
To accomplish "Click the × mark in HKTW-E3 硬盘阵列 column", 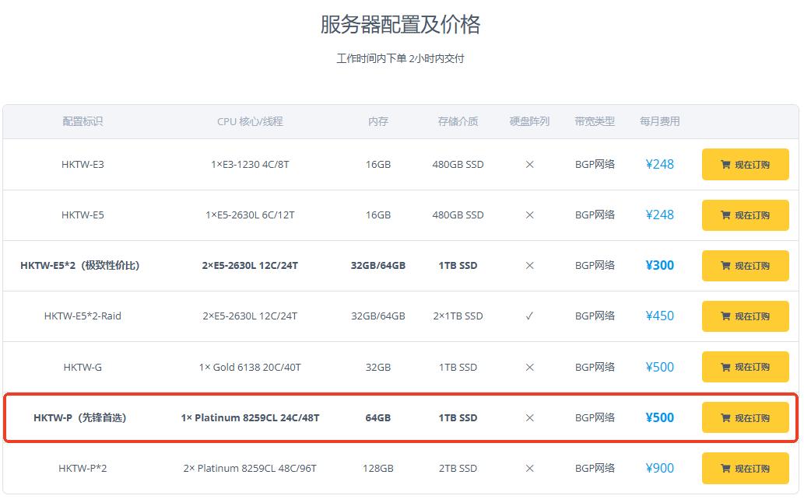I will (x=529, y=164).
